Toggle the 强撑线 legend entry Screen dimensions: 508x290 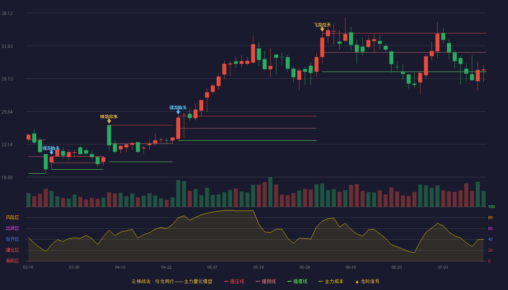coord(297,281)
